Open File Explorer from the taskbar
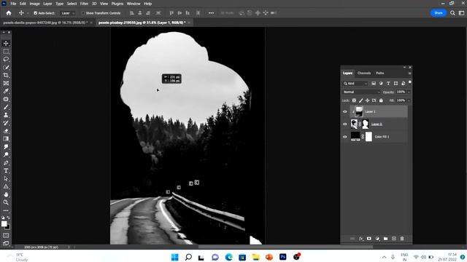 pos(255,257)
